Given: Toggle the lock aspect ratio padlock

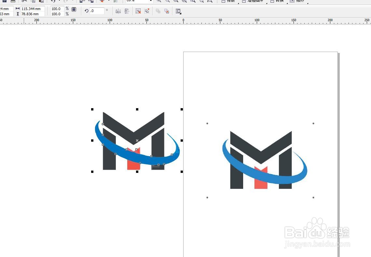Looking at the screenshot, I should pyautogui.click(x=74, y=9).
